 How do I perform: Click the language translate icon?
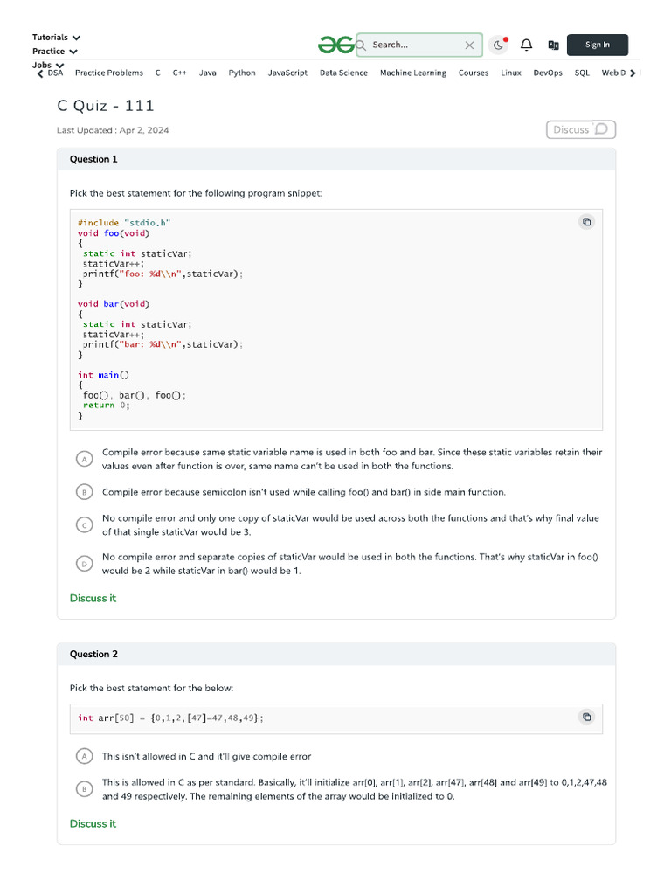point(553,45)
